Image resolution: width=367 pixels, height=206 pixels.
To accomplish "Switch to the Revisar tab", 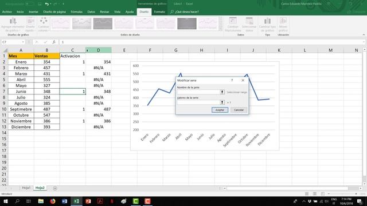I will click(104, 11).
